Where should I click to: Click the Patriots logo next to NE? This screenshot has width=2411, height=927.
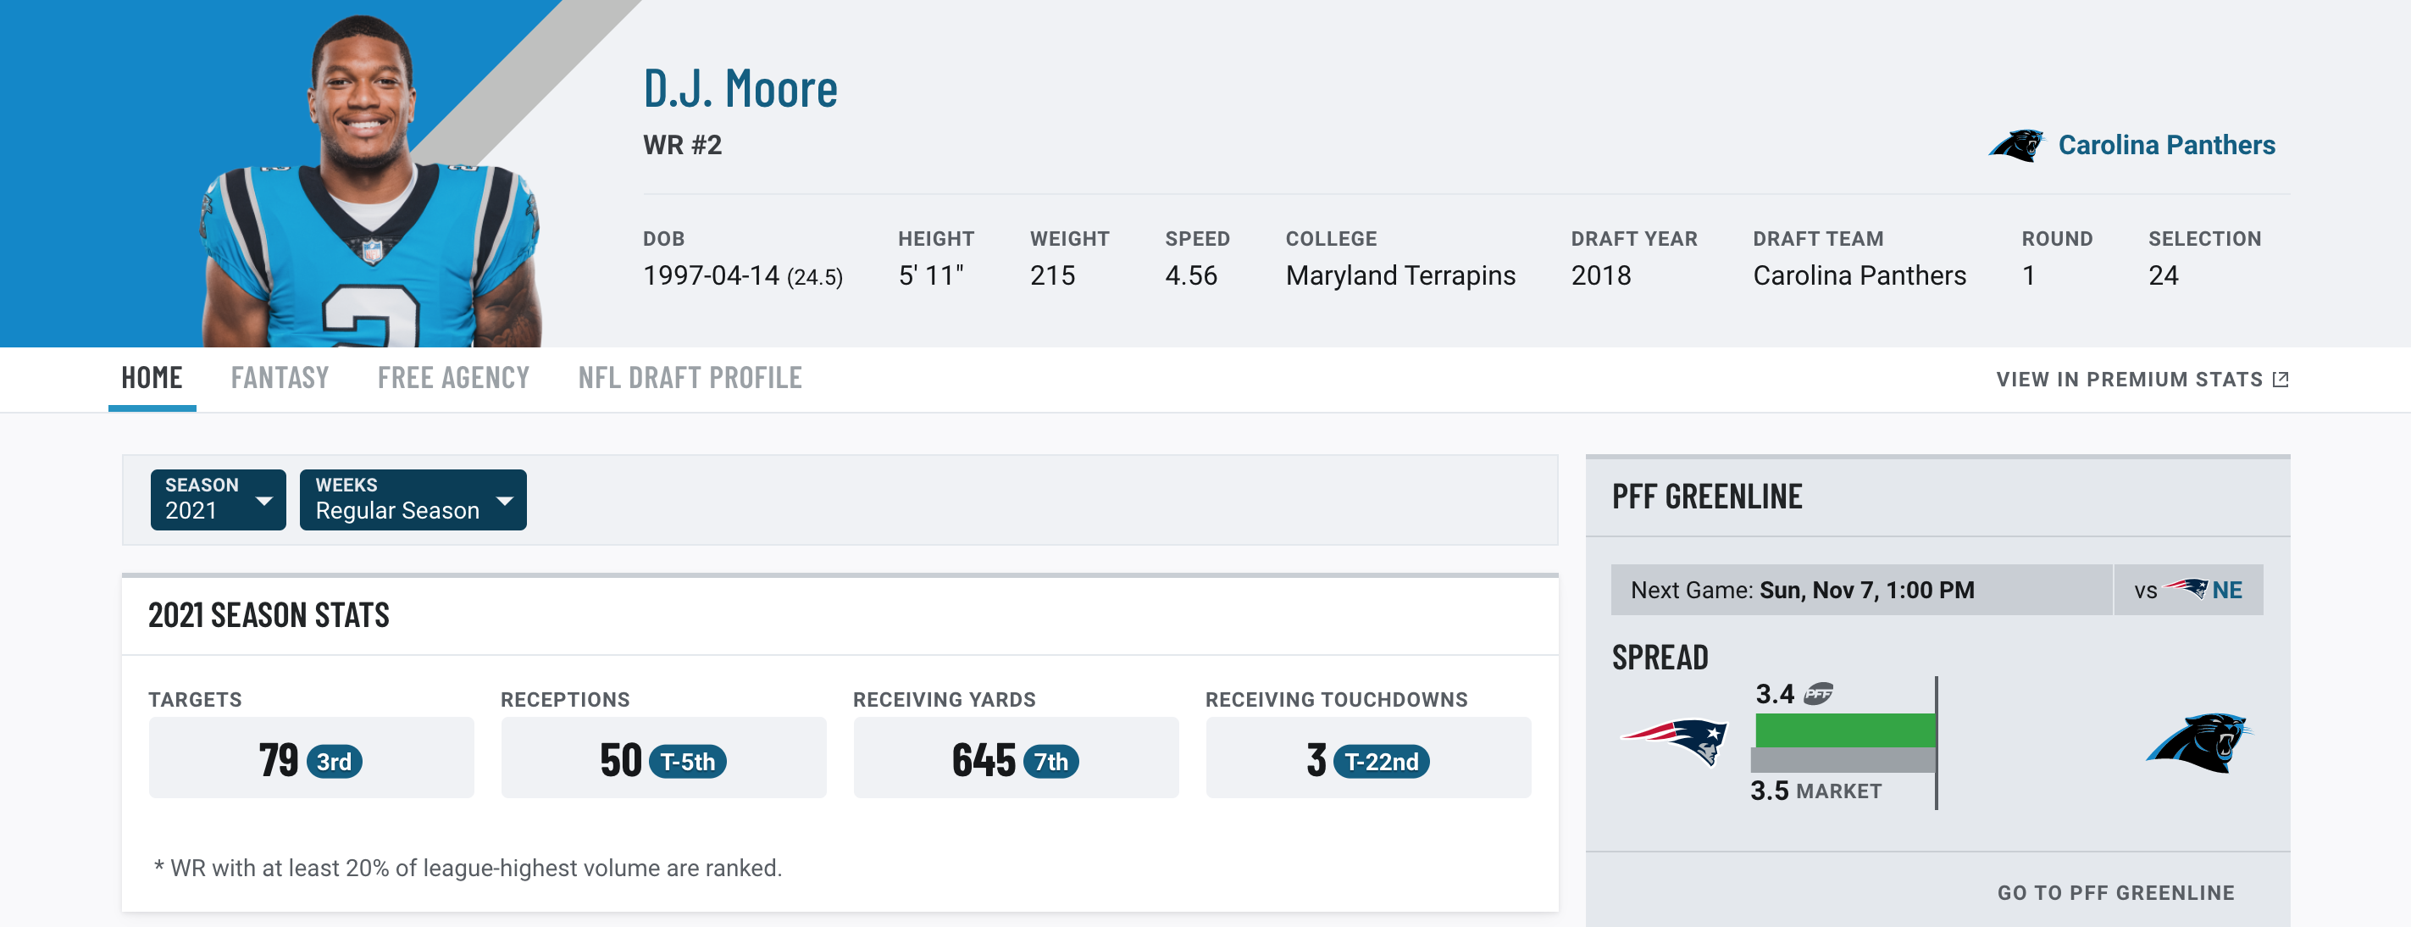(2187, 589)
